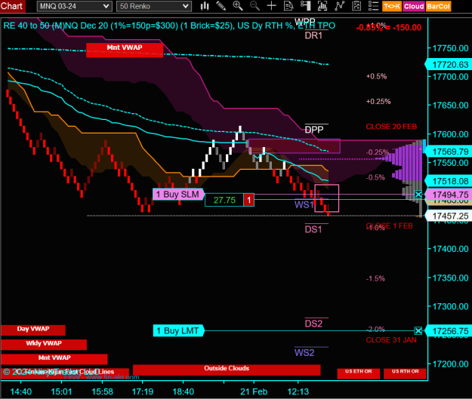Click the 17256.75 limit price marker
472x399 pixels.
449,331
